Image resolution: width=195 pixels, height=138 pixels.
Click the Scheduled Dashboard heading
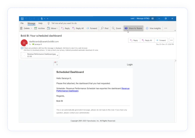click(x=70, y=72)
